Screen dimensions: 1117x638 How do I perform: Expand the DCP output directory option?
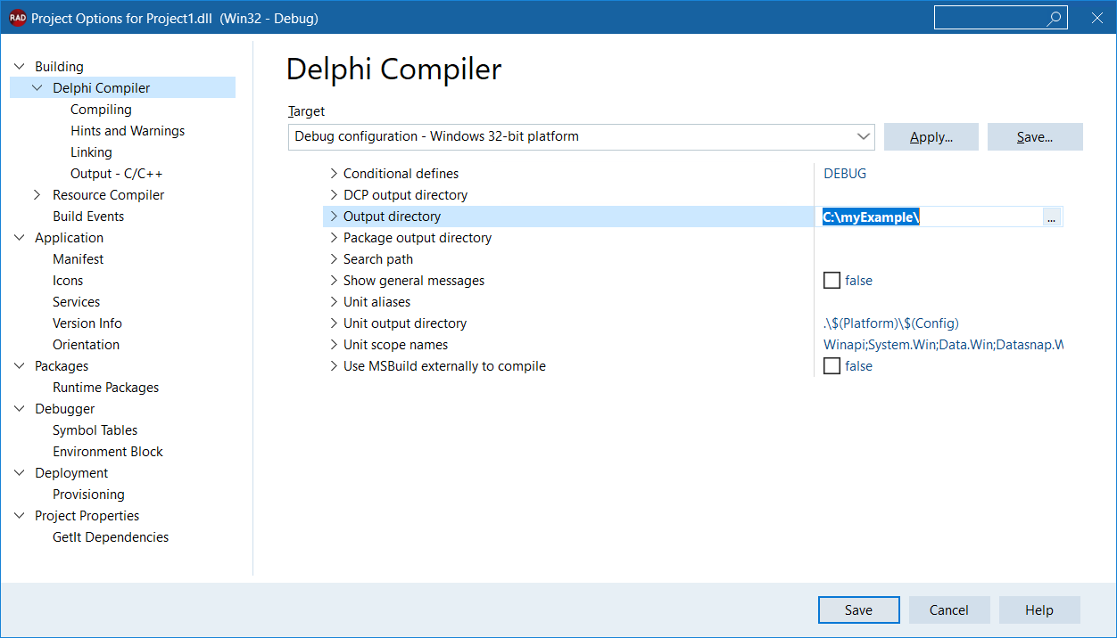pos(334,195)
